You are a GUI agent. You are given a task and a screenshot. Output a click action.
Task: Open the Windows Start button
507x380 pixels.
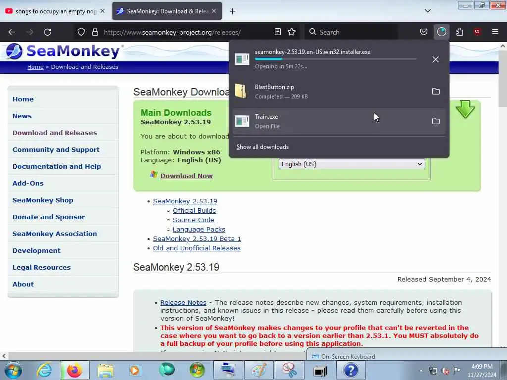point(13,370)
